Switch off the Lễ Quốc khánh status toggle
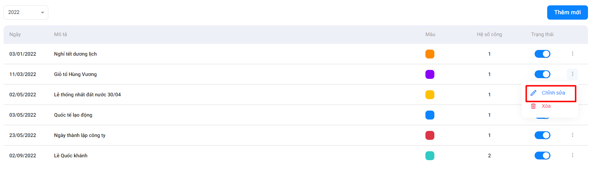Image resolution: width=593 pixels, height=173 pixels. (x=542, y=156)
